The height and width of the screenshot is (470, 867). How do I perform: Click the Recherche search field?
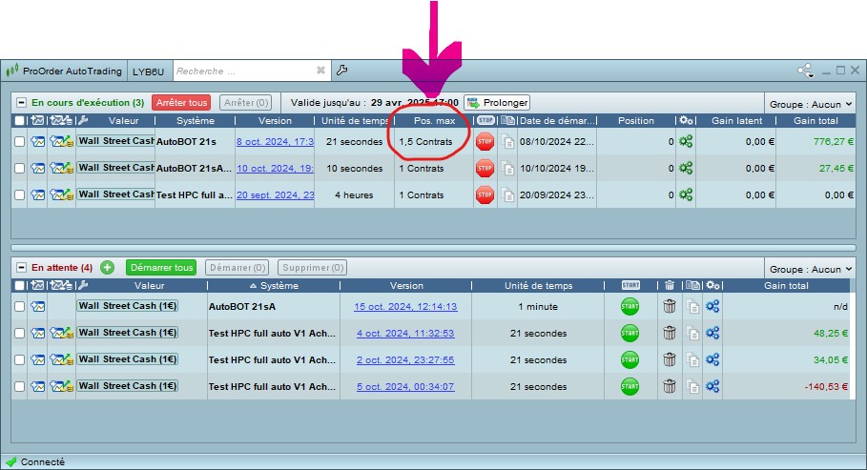pyautogui.click(x=244, y=71)
